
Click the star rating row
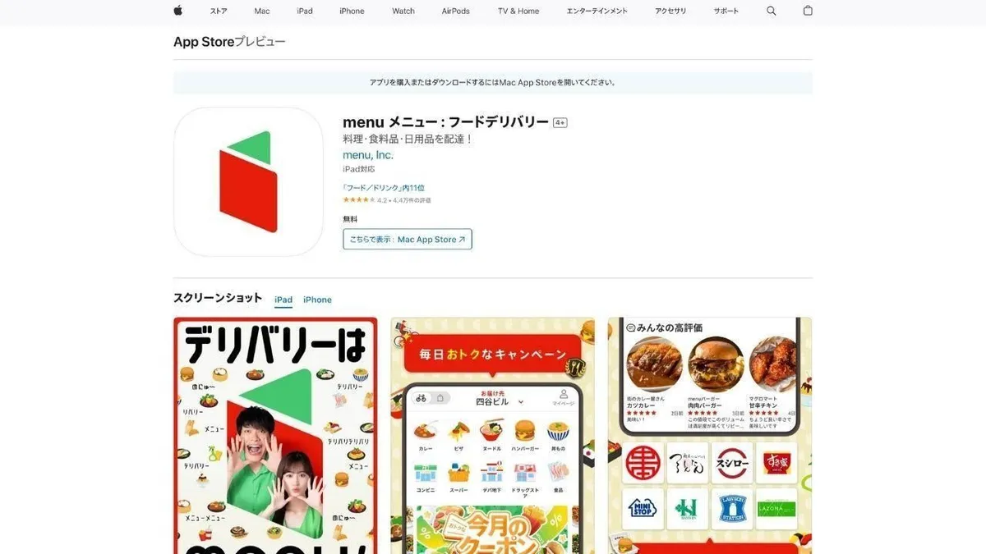tap(387, 200)
